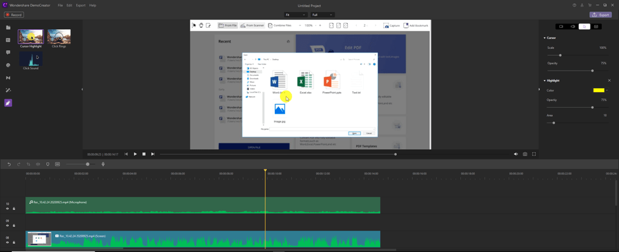Toggle visibility of track 10
The height and width of the screenshot is (252, 619).
click(x=8, y=208)
